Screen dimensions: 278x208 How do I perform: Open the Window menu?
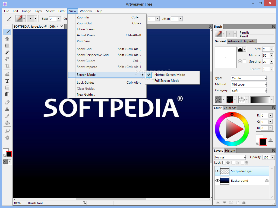click(86, 11)
